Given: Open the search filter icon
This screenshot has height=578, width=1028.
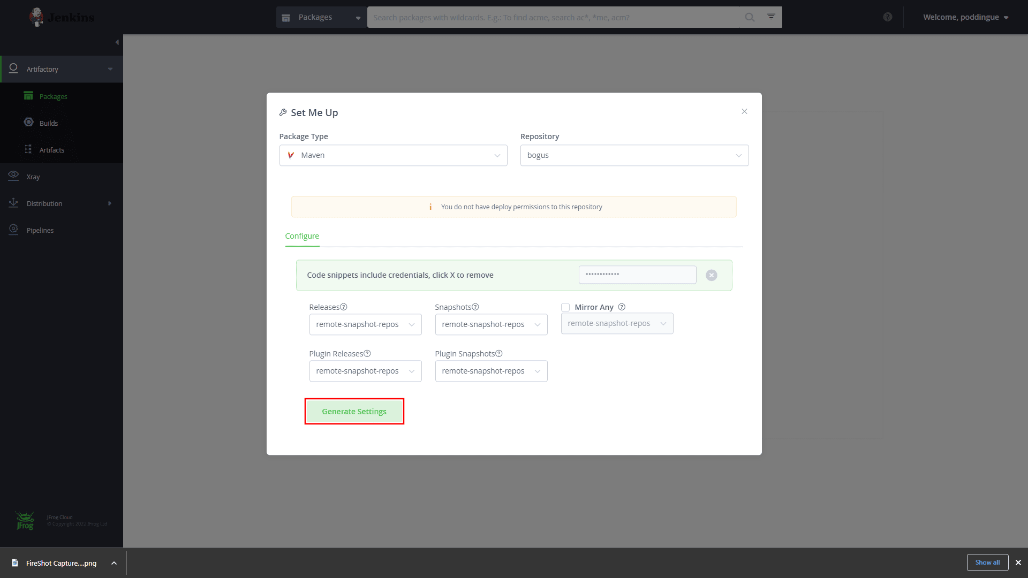Looking at the screenshot, I should point(771,17).
